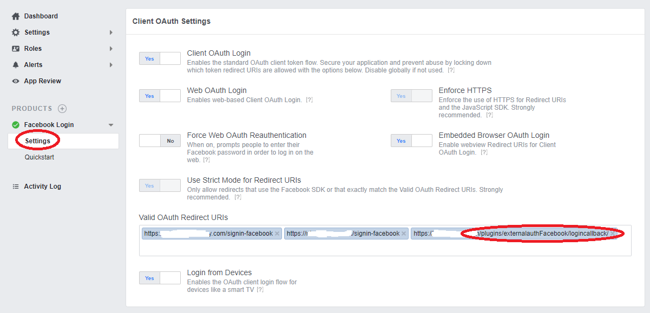650x313 pixels.
Task: Click the Valid OAuth Redirect URIs label
Action: (183, 217)
